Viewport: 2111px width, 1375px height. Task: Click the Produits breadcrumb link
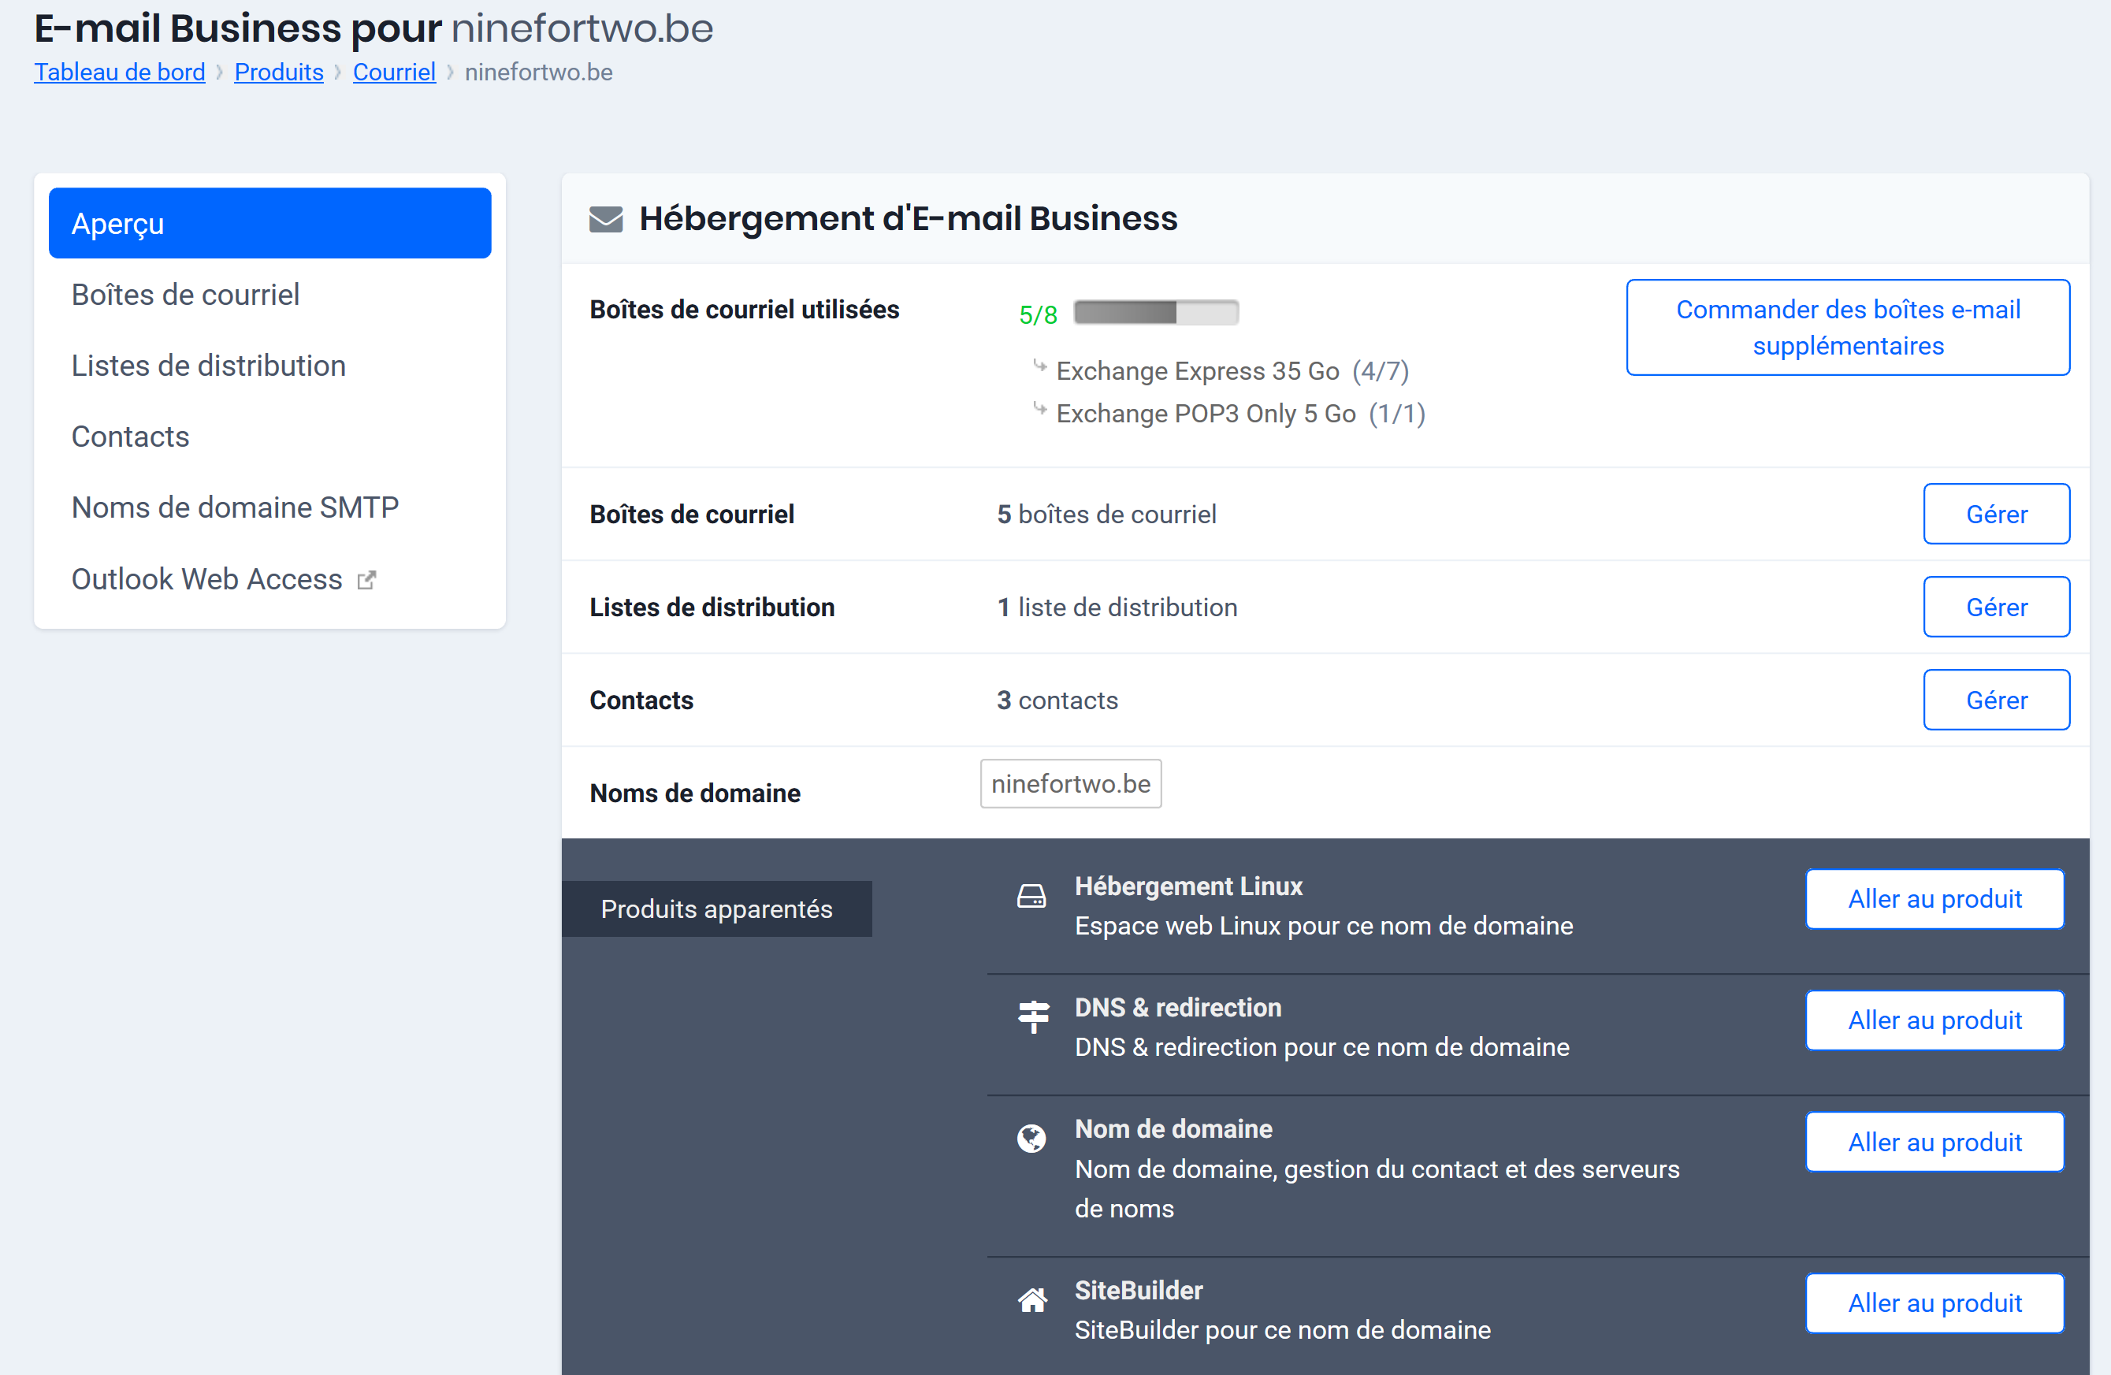pos(278,71)
